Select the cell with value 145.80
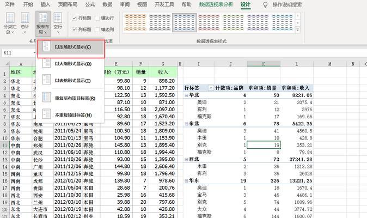This screenshot has height=218, width=367. tap(117, 145)
